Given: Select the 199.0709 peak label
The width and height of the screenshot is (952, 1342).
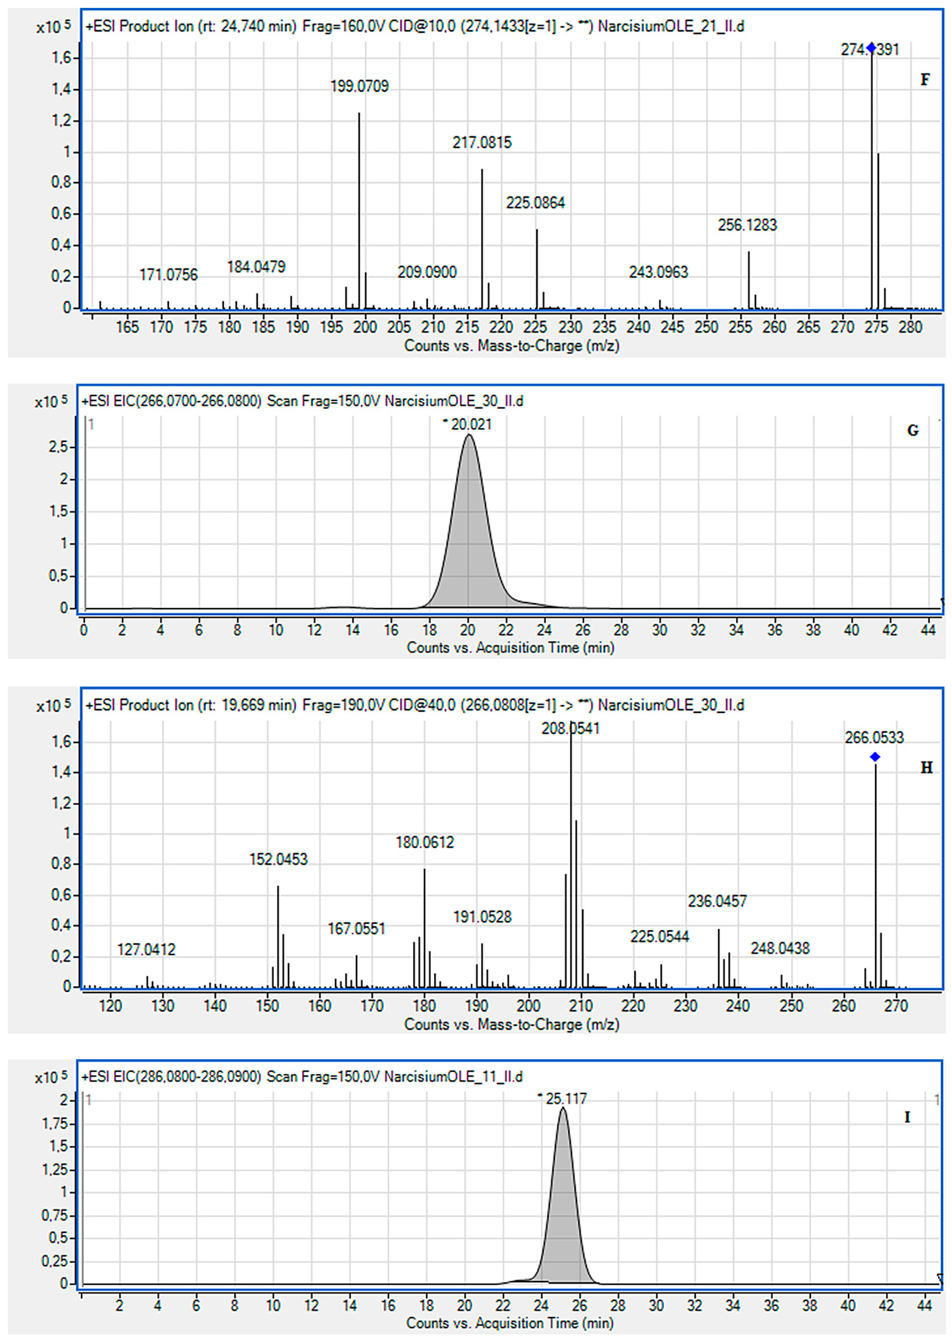Looking at the screenshot, I should tap(359, 86).
